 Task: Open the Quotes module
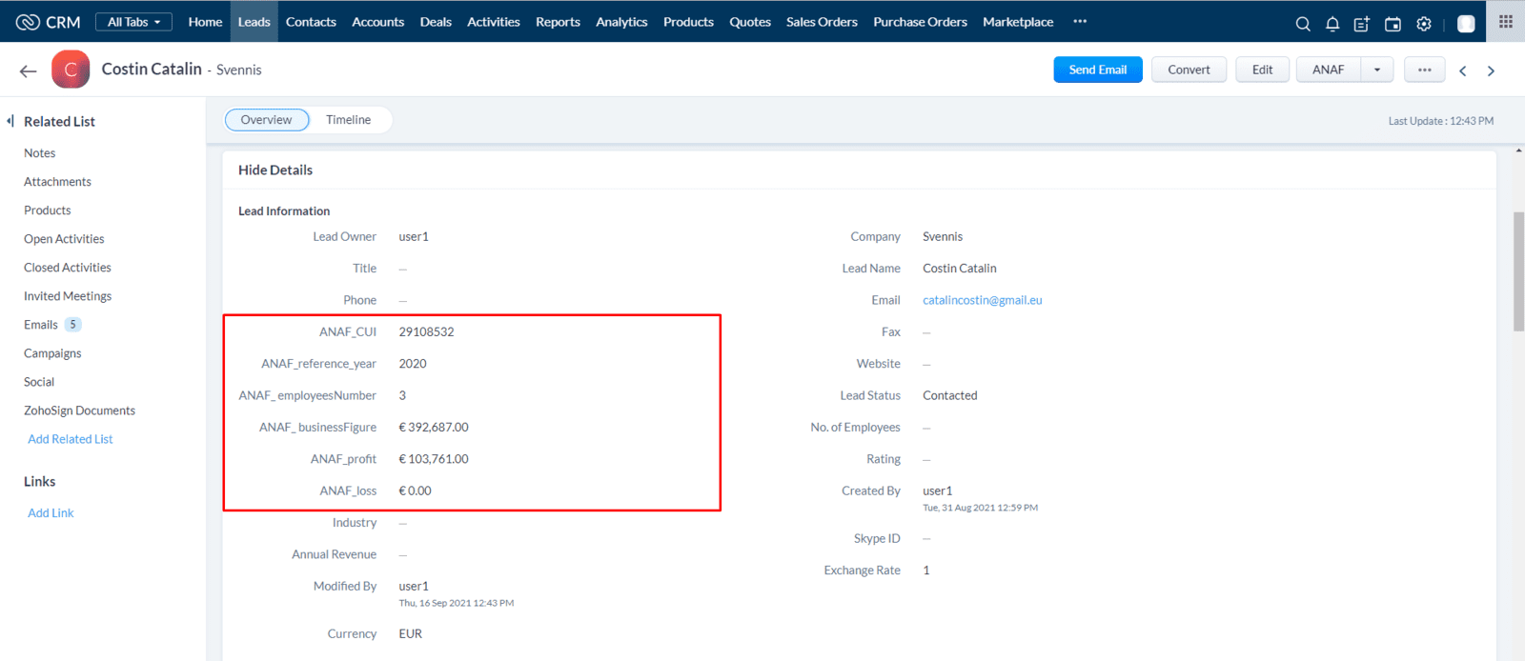pyautogui.click(x=750, y=22)
